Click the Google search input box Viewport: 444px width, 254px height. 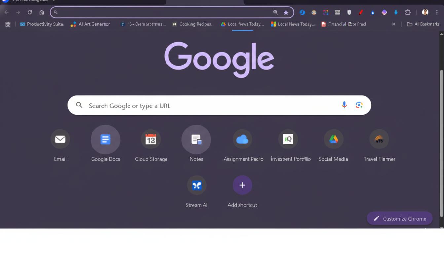click(211, 106)
